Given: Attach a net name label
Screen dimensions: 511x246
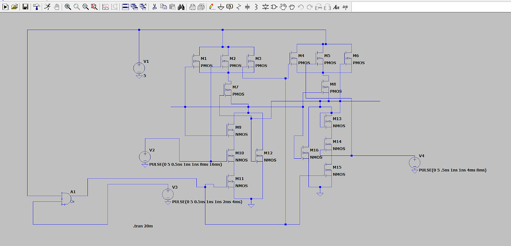Looking at the screenshot, I should 230,6.
